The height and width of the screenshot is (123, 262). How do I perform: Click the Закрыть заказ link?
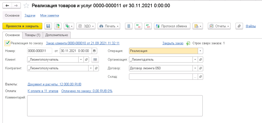(173, 43)
